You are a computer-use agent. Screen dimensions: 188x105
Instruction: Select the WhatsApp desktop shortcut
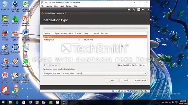tap(26, 62)
